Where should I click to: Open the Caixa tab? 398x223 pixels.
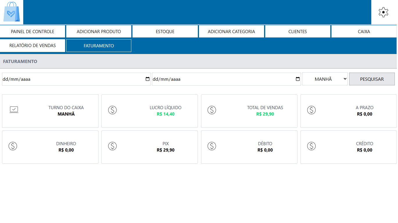364,32
